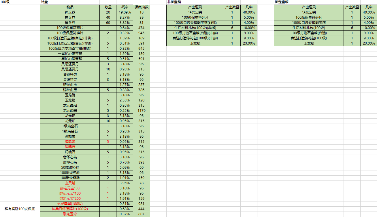Select the 78 guarantee draws cell
The width and height of the screenshot is (377, 217).
coord(141,183)
